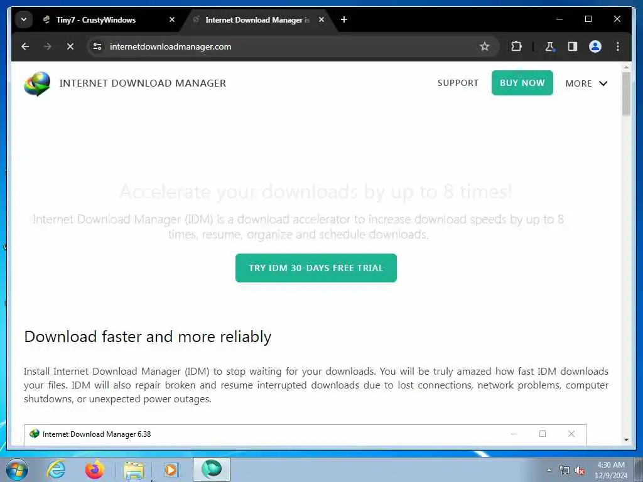Open Chrome Labs flask icon
Screen dimensions: 643x482
(549, 46)
